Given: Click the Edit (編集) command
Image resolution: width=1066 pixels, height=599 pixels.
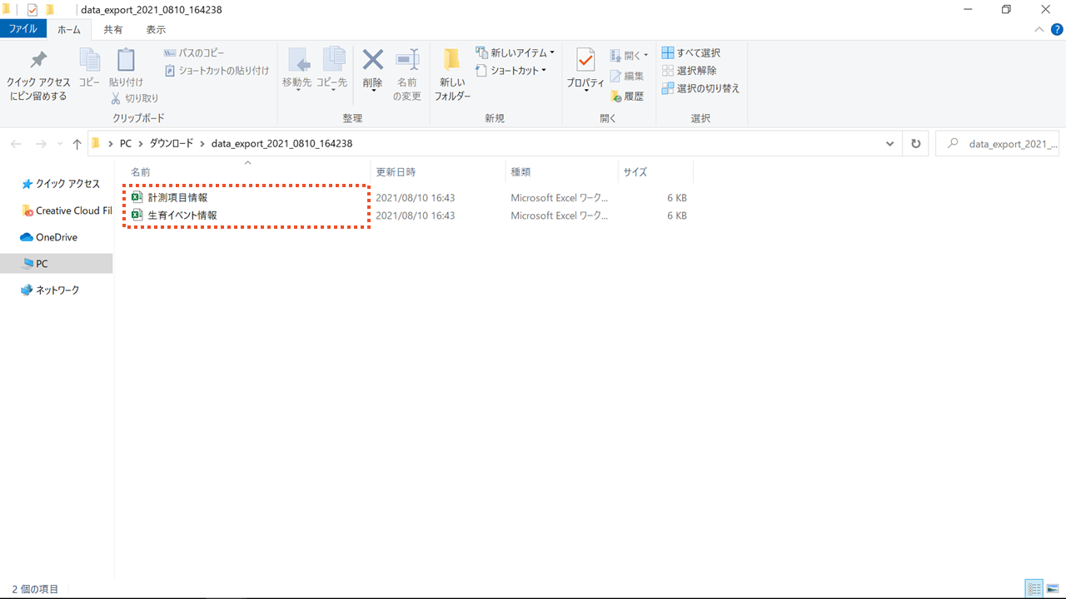Looking at the screenshot, I should click(x=627, y=76).
